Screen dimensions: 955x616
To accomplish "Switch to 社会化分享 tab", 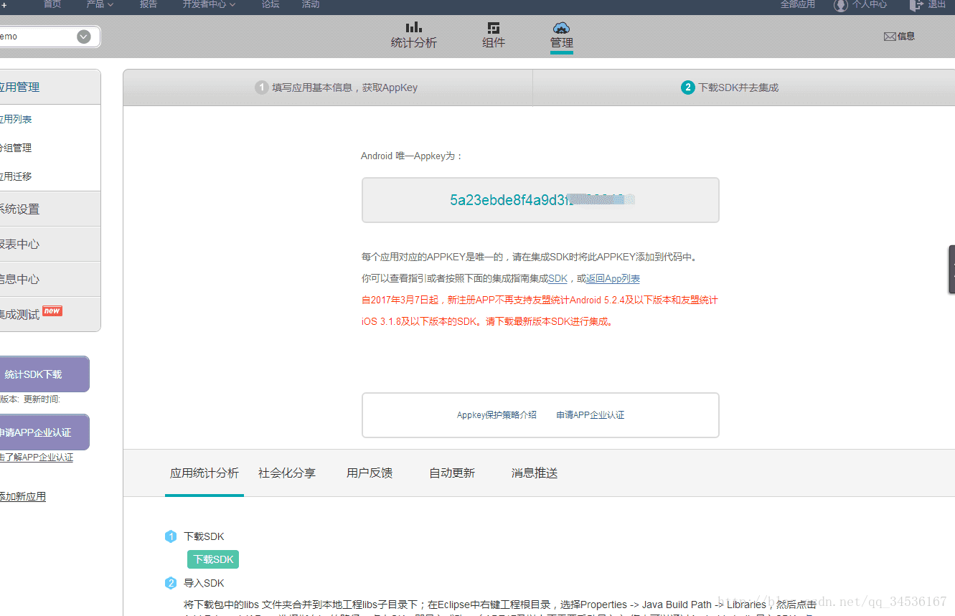I will pos(287,473).
